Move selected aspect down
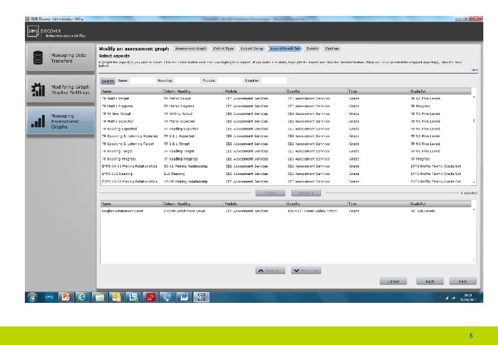Screen dimensions: 498x345 (x=306, y=271)
